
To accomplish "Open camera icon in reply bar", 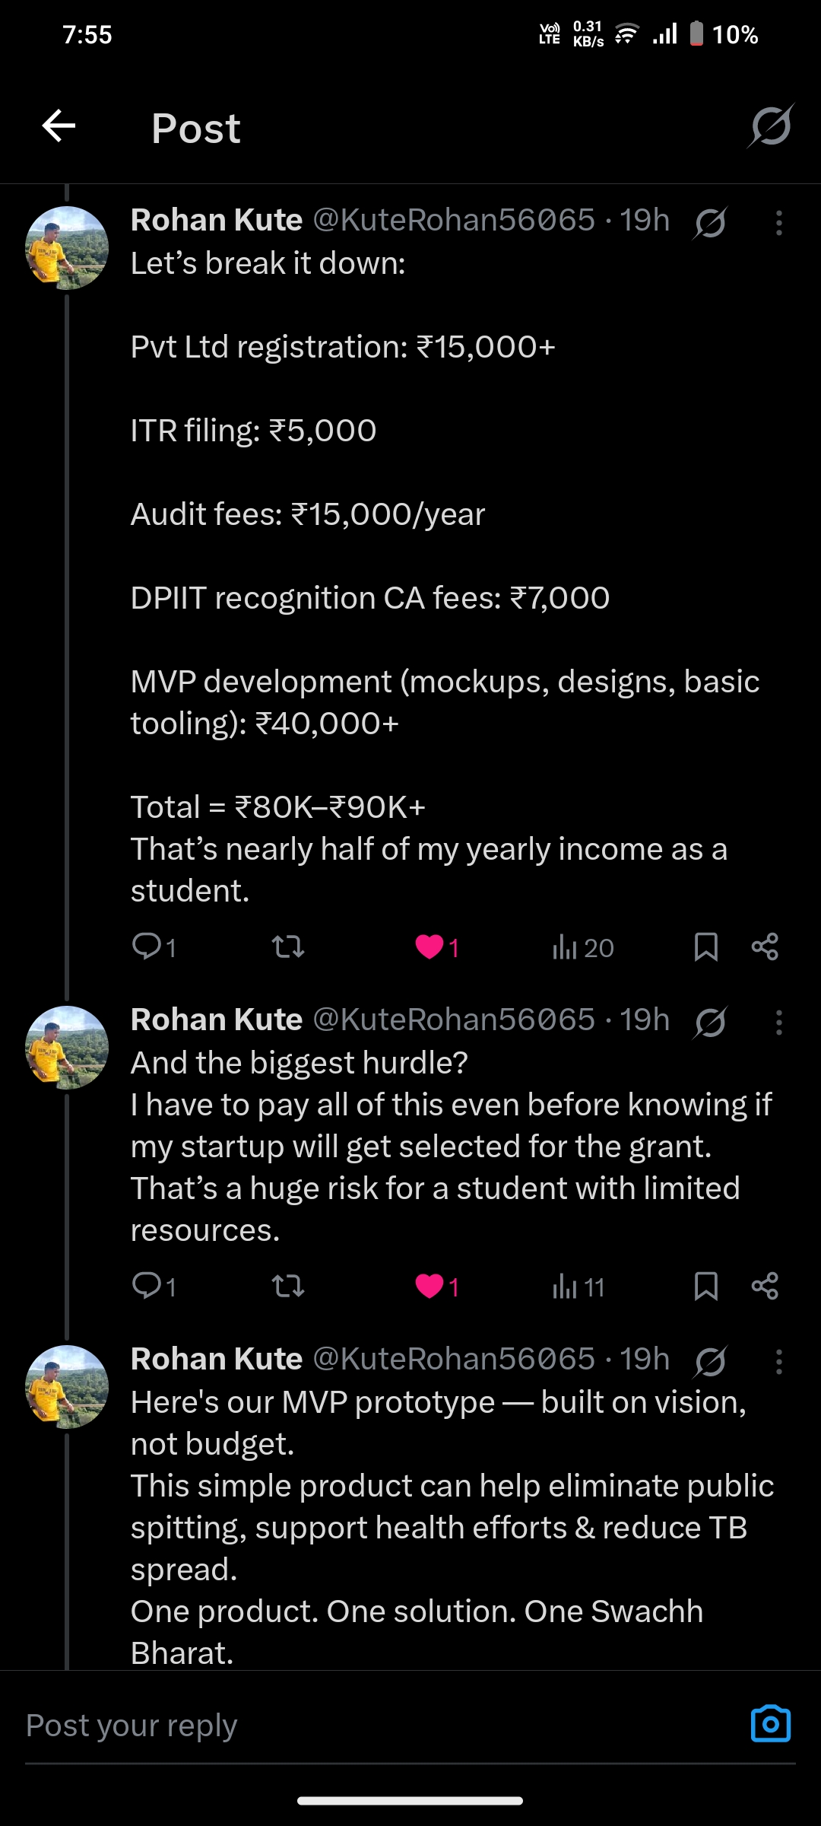I will tap(770, 1724).
